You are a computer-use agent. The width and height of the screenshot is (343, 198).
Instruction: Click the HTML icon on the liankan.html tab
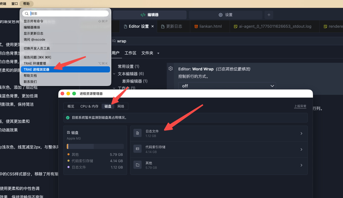tap(196, 26)
